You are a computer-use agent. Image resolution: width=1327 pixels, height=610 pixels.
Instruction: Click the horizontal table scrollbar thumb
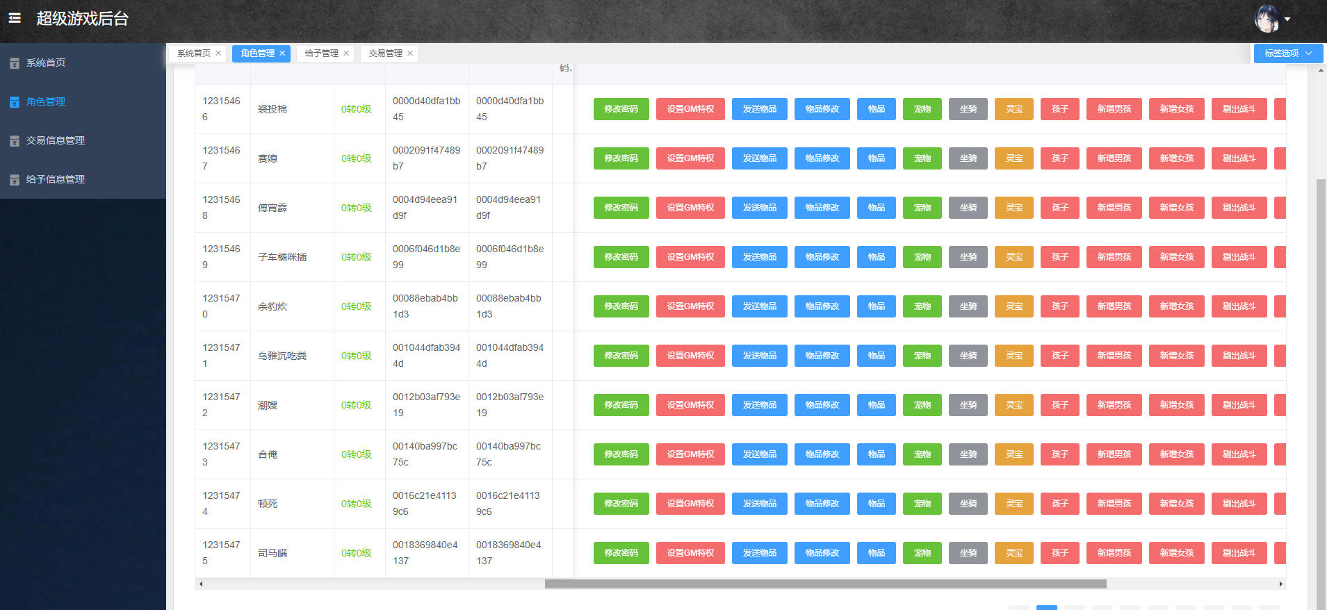825,584
